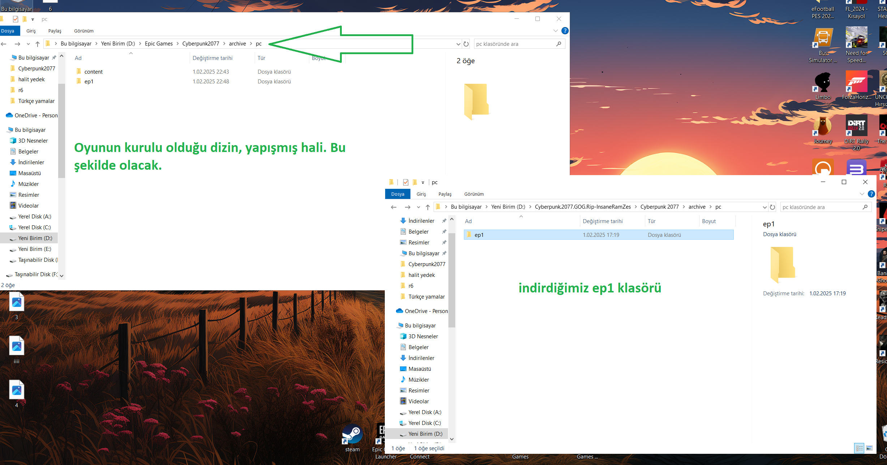The width and height of the screenshot is (887, 465).
Task: Open the Görünüm tab in lower Explorer
Action: (x=474, y=194)
